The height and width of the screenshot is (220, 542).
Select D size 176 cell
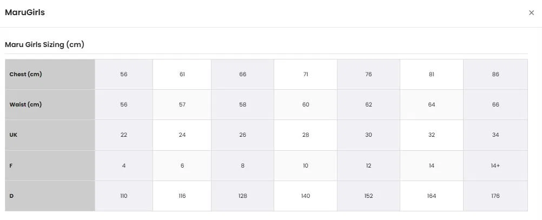click(495, 196)
